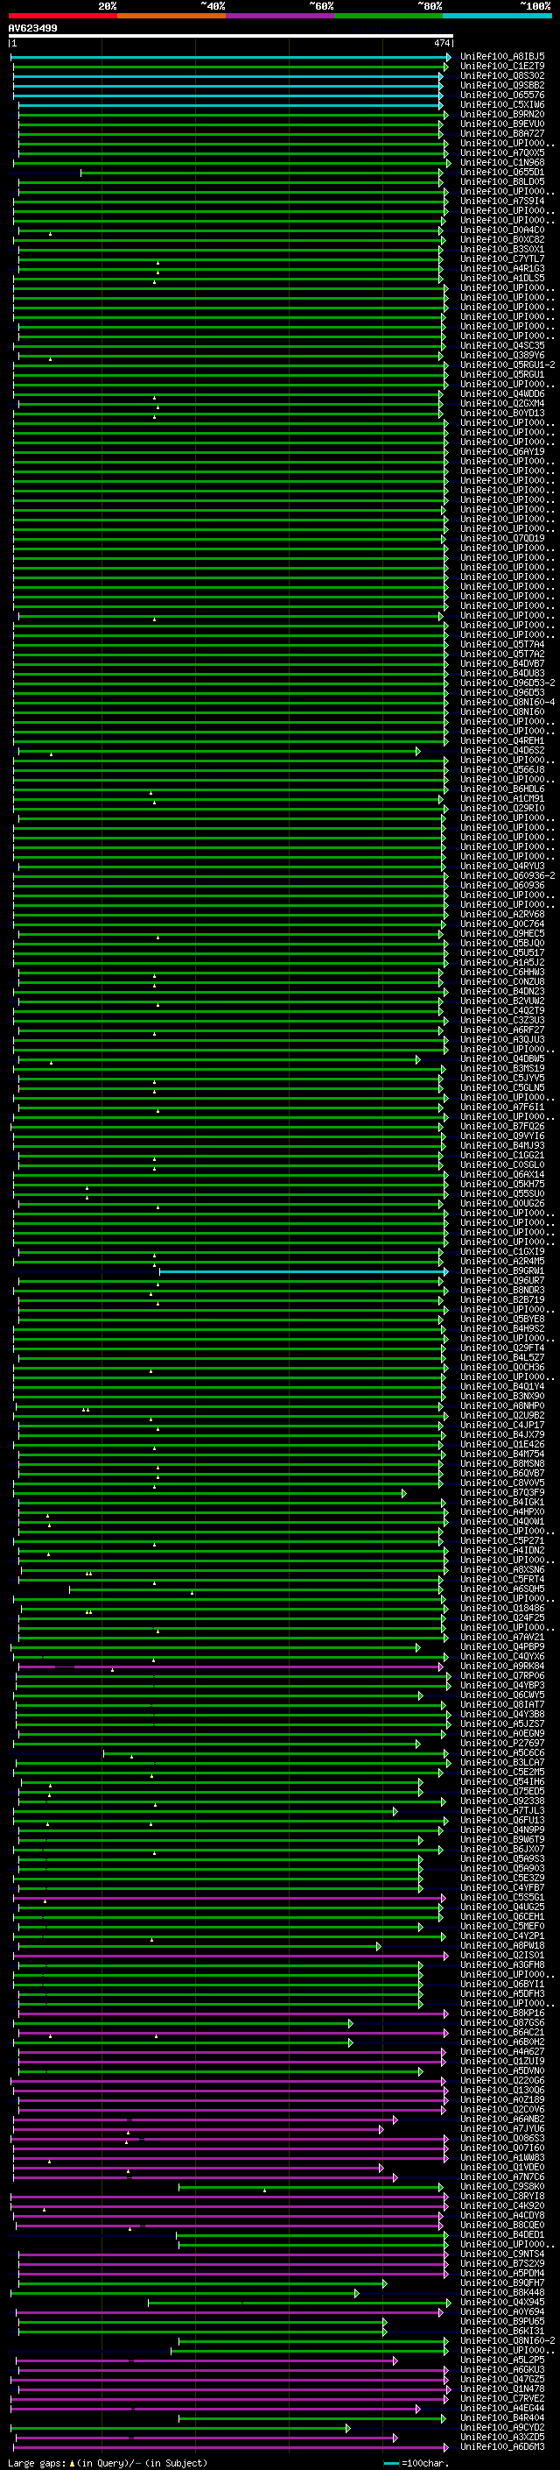Screen dimensions: 560x2470
Task: Select the UniRef100_B4DED1 row label
Action: (x=502, y=2234)
